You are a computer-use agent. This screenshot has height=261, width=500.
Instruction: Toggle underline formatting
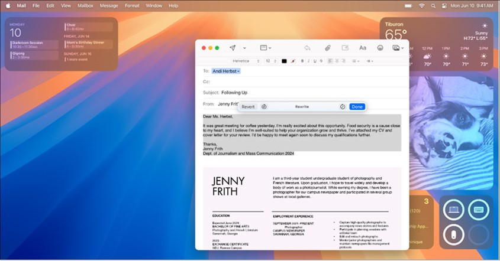pos(315,61)
